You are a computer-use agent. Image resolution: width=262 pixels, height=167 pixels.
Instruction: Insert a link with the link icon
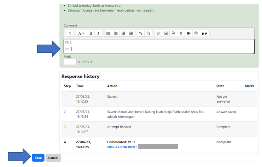tap(141, 33)
